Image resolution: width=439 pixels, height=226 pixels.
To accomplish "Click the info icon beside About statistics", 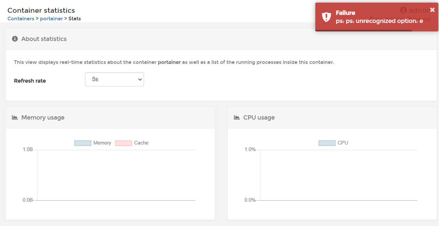I will pos(14,39).
